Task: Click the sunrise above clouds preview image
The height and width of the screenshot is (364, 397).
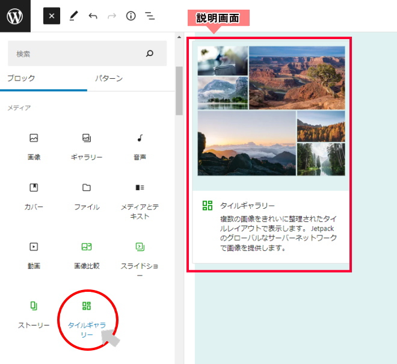Action: pos(247,143)
